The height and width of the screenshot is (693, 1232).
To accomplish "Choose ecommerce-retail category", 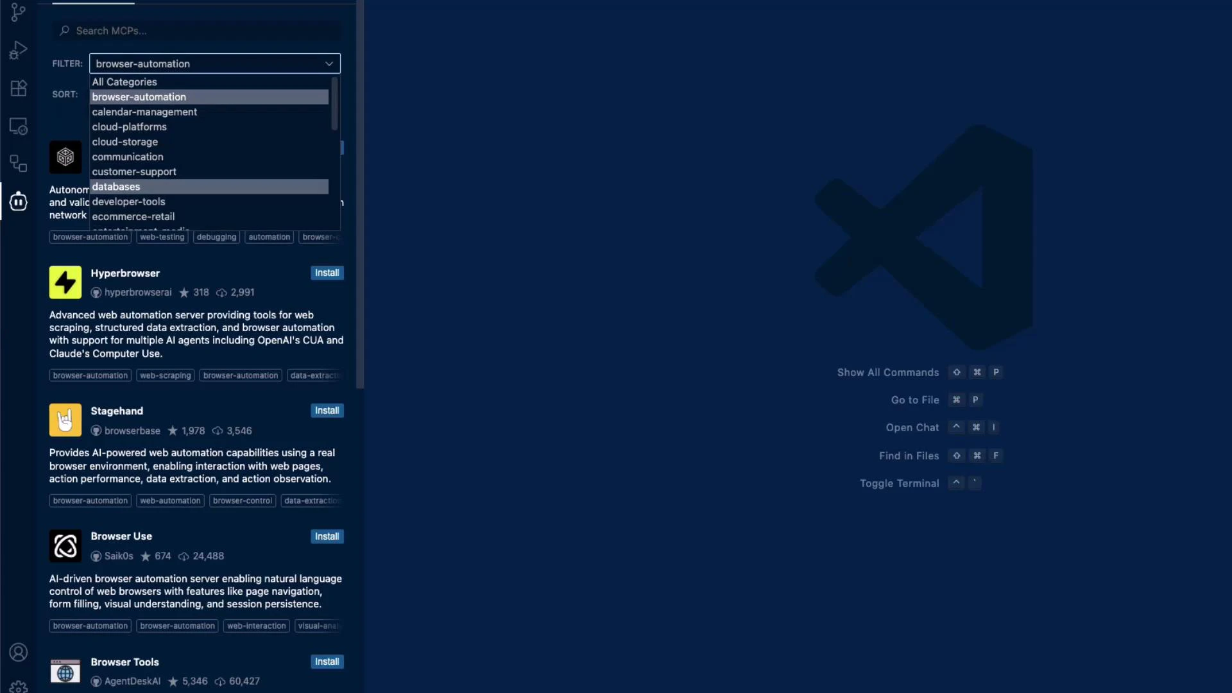I will [x=210, y=217].
